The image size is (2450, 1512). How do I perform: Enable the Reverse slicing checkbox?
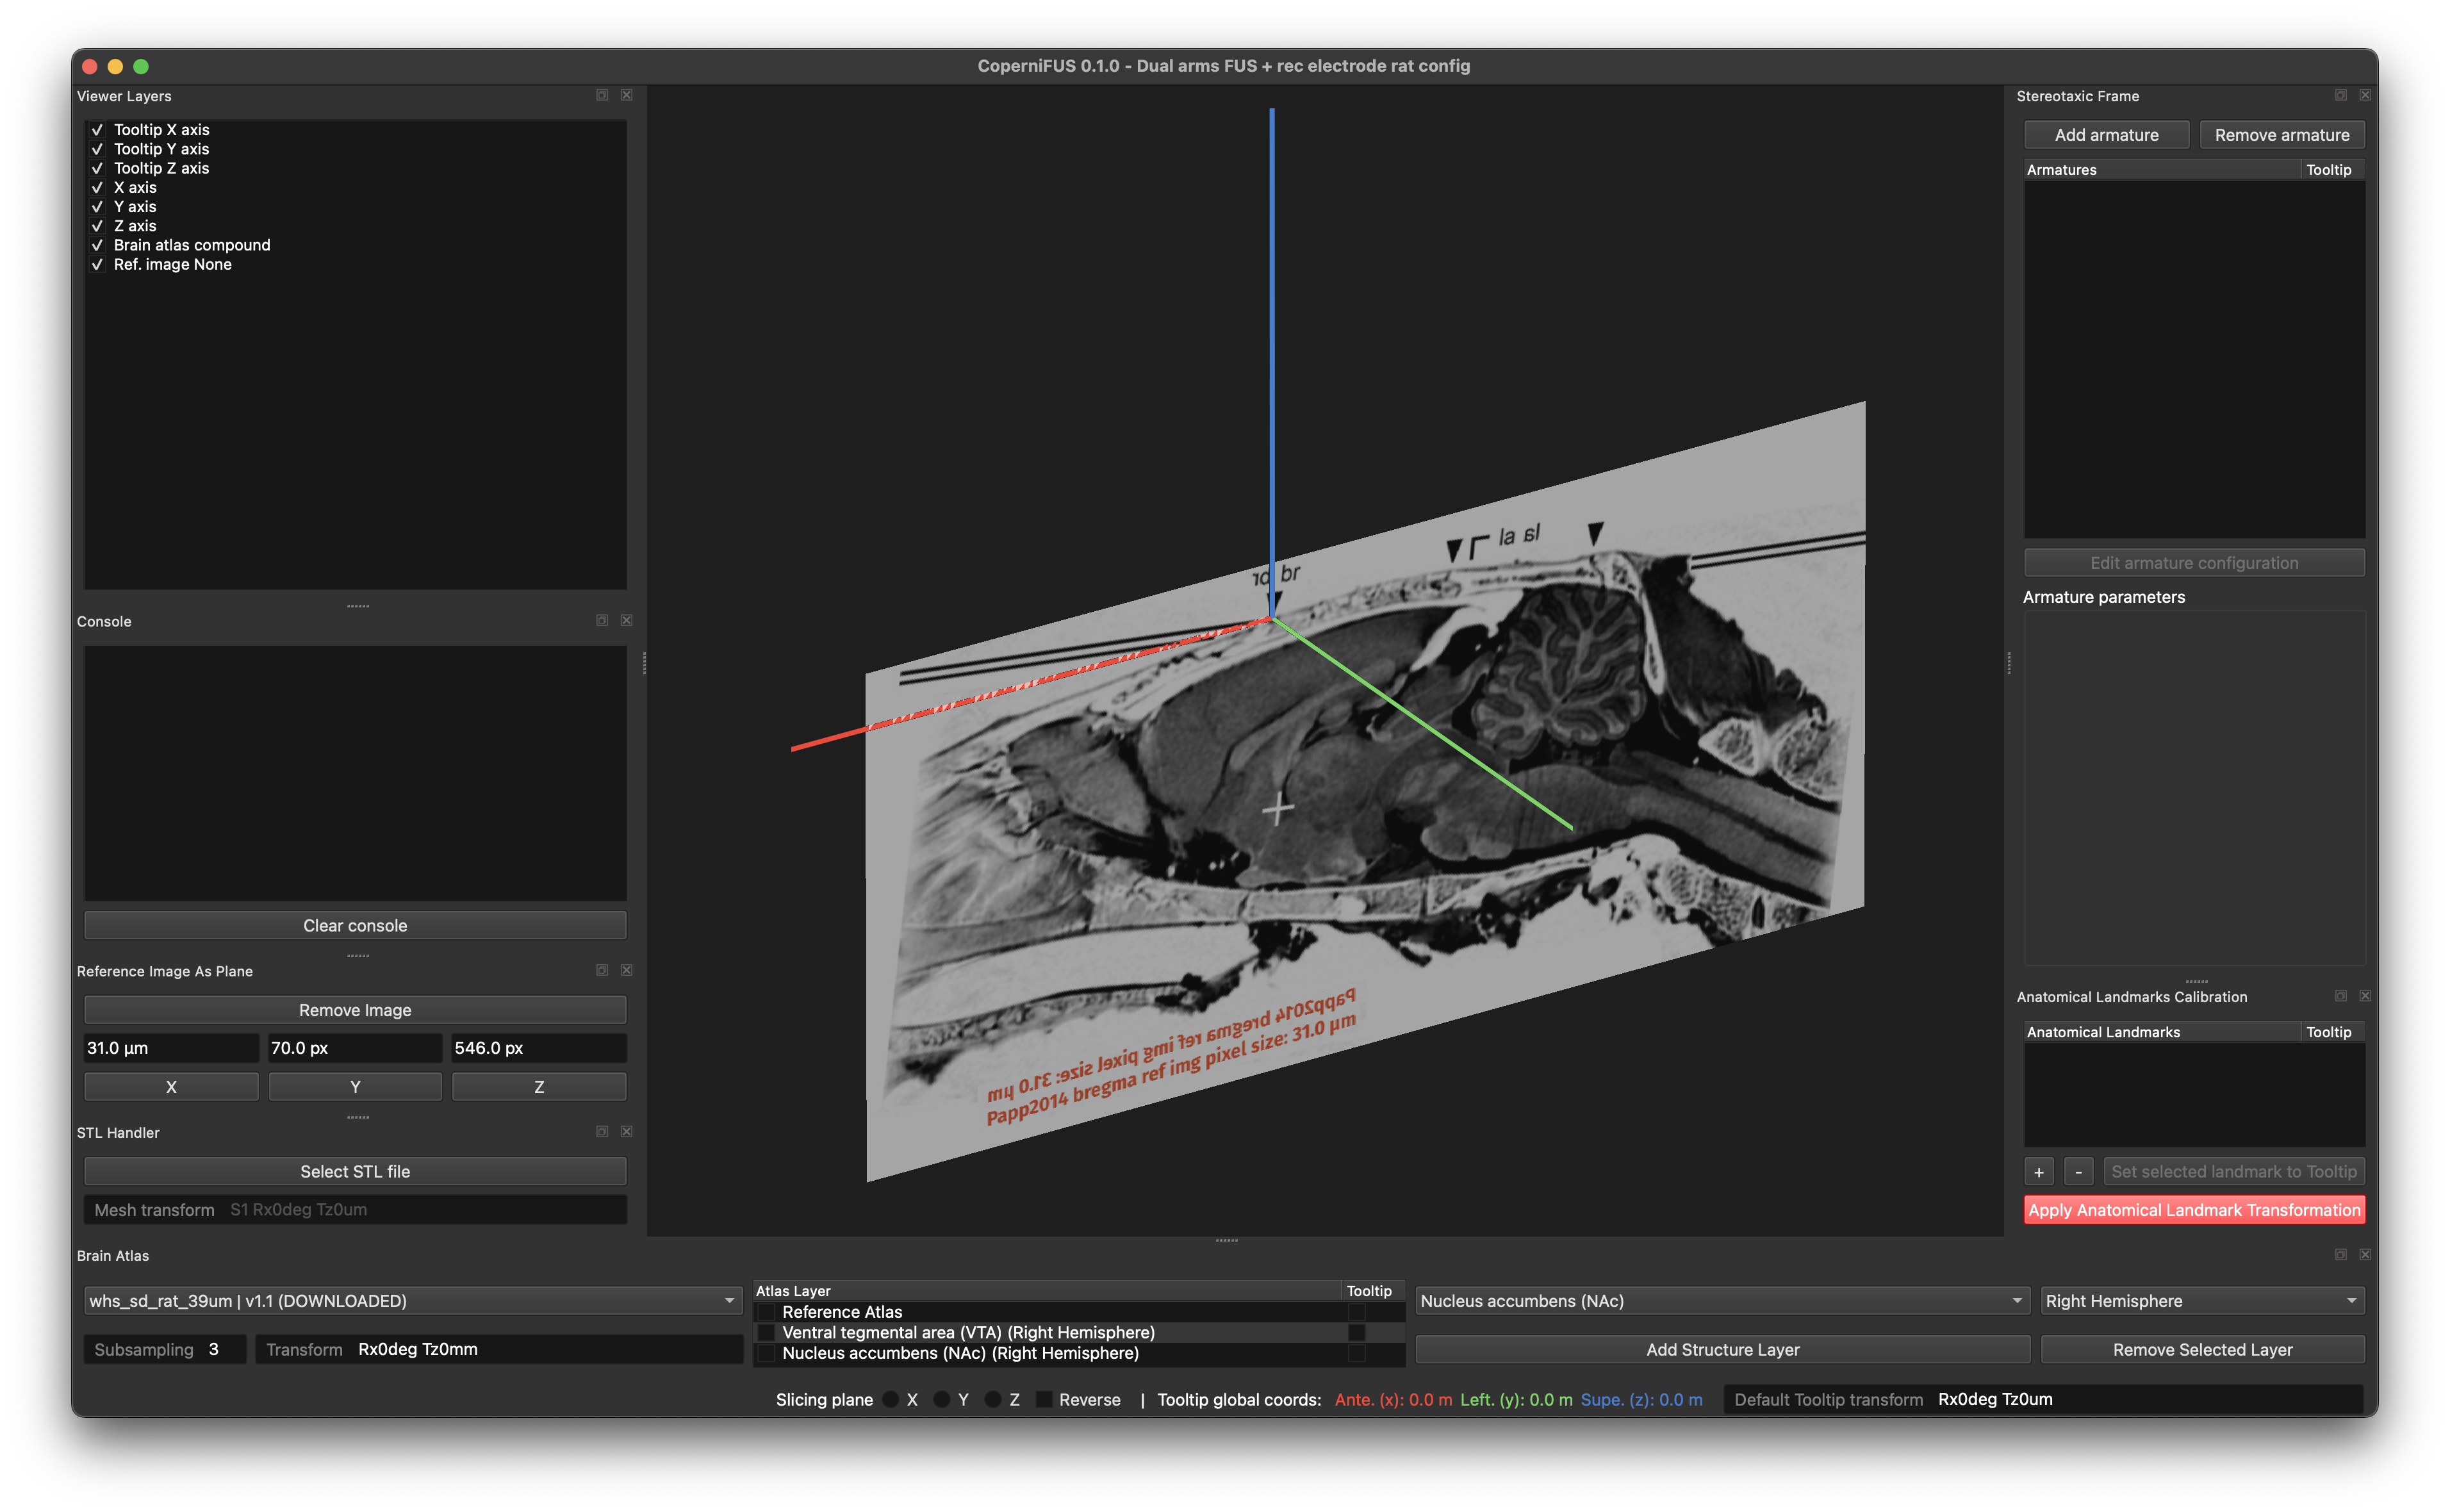(1044, 1399)
